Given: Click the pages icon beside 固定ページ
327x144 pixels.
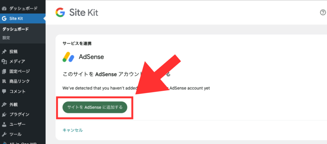Looking at the screenshot, I should point(4,71).
